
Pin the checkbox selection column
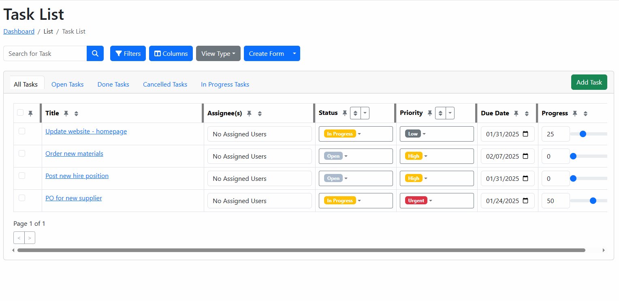30,114
